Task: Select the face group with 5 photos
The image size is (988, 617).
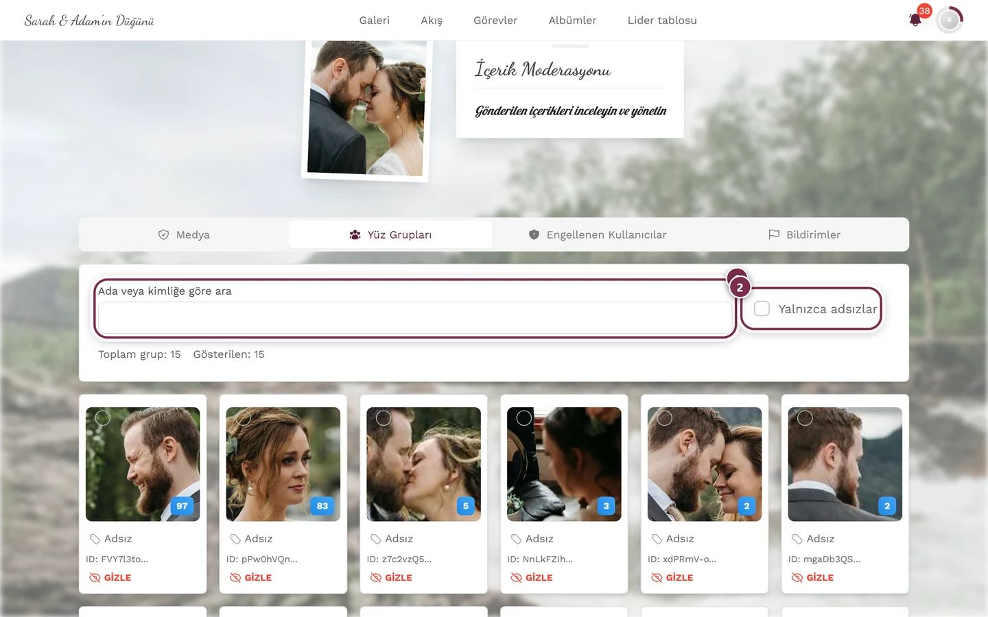Action: [x=384, y=418]
